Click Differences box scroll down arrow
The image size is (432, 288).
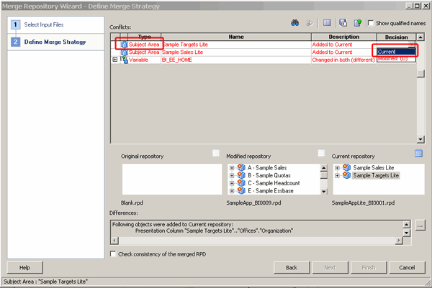(x=407, y=233)
